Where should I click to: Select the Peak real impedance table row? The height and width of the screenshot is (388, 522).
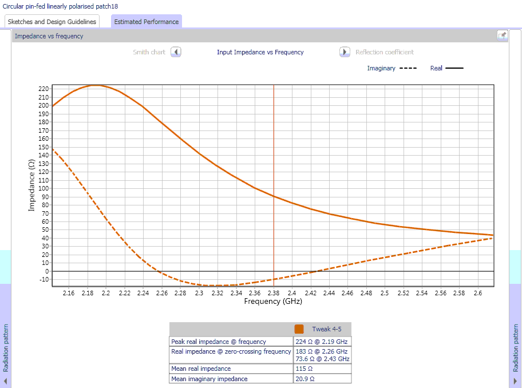click(231, 342)
